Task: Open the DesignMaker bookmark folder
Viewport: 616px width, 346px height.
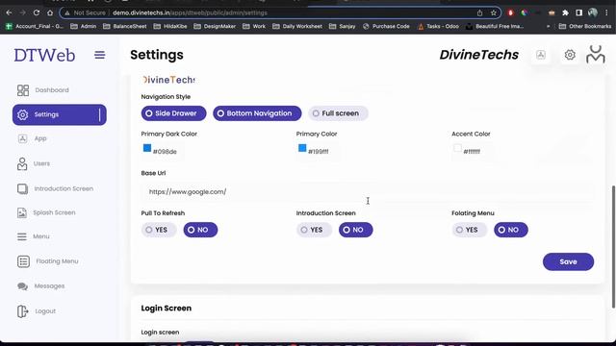Action: coord(215,26)
